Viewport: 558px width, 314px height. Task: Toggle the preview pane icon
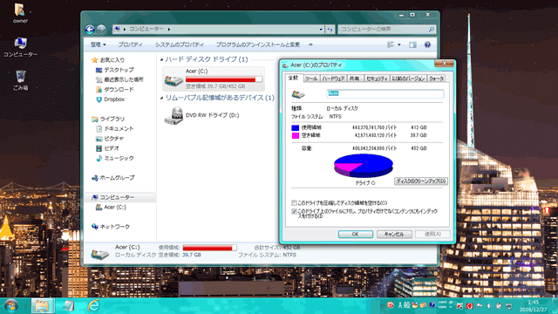412,44
